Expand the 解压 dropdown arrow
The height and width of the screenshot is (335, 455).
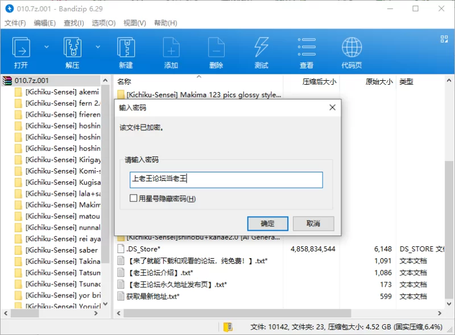98,47
